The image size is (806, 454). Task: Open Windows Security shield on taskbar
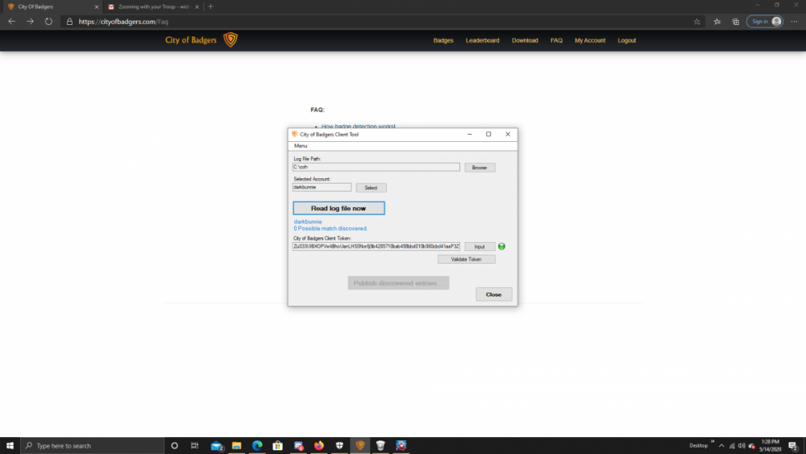pos(339,445)
